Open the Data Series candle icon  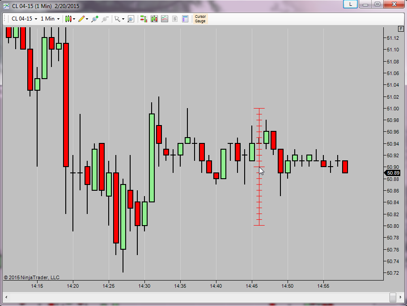click(154, 19)
